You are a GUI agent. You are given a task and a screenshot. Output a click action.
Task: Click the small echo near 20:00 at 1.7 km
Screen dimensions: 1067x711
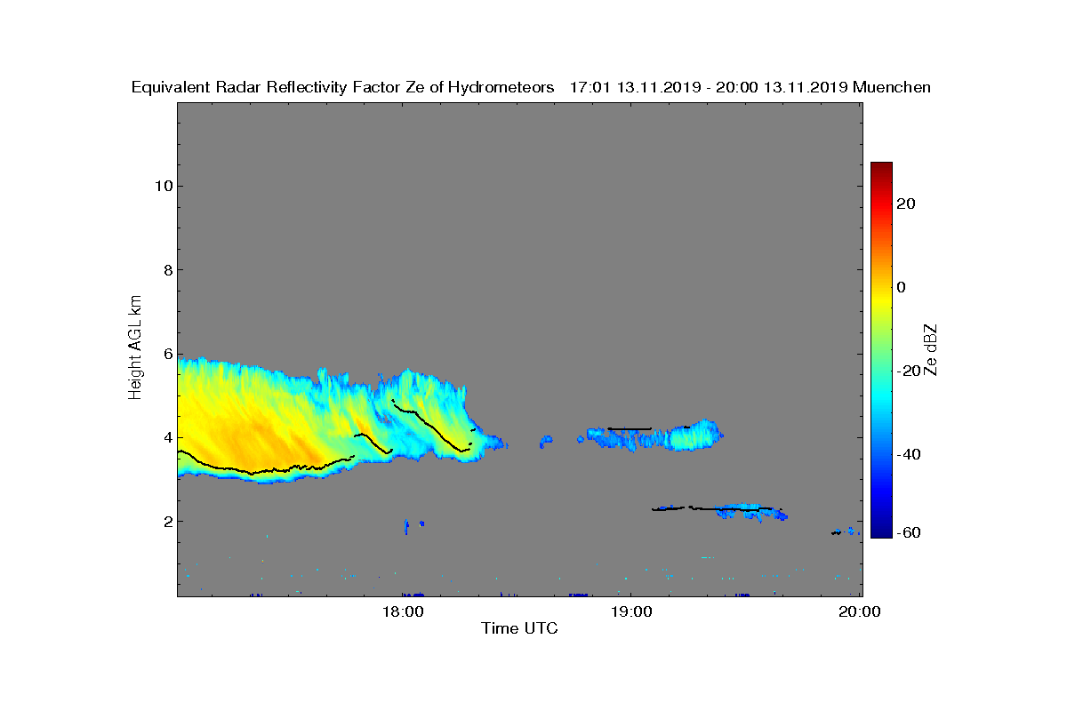[846, 531]
